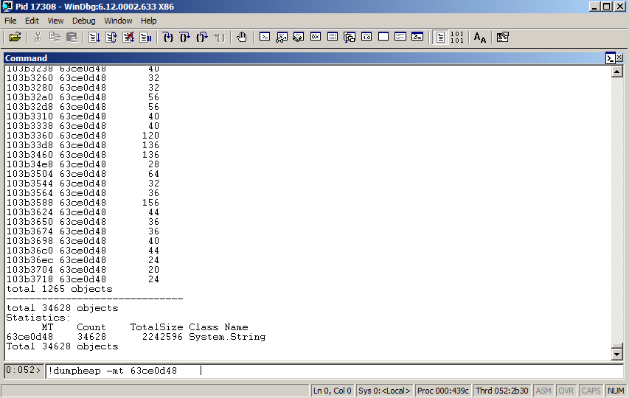Restart the debuggee with Restart icon
Viewport: 629px width, 398px height.
pyautogui.click(x=111, y=38)
